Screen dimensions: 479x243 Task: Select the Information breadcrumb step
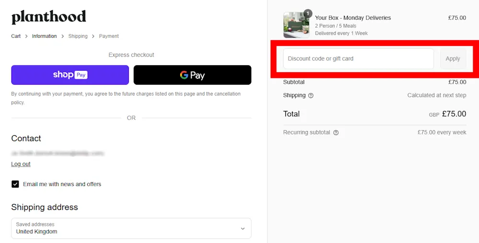[x=44, y=36]
